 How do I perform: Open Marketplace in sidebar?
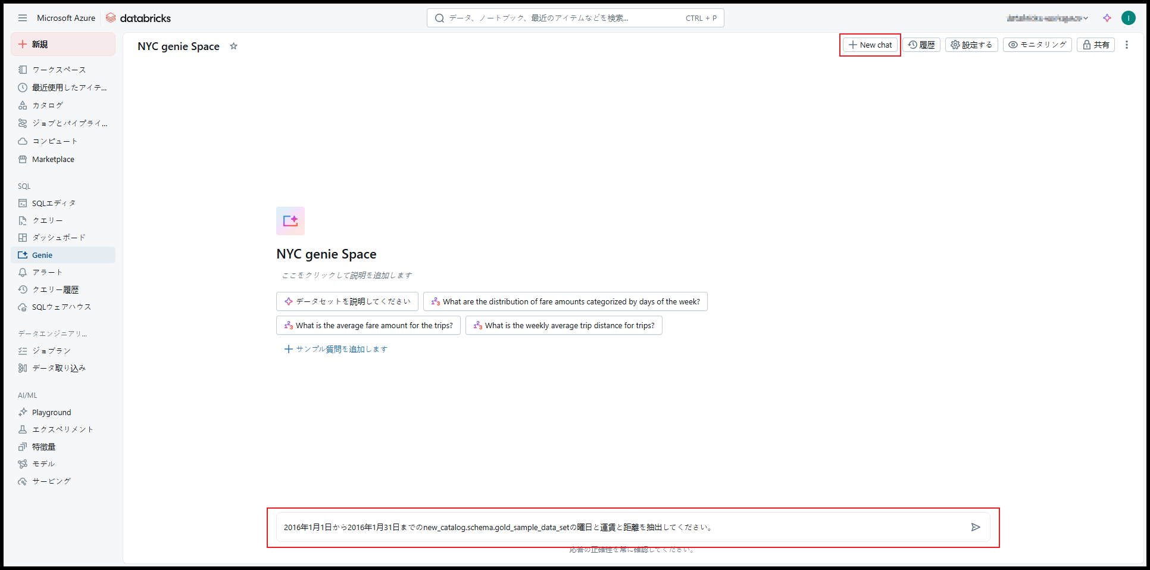click(63, 159)
